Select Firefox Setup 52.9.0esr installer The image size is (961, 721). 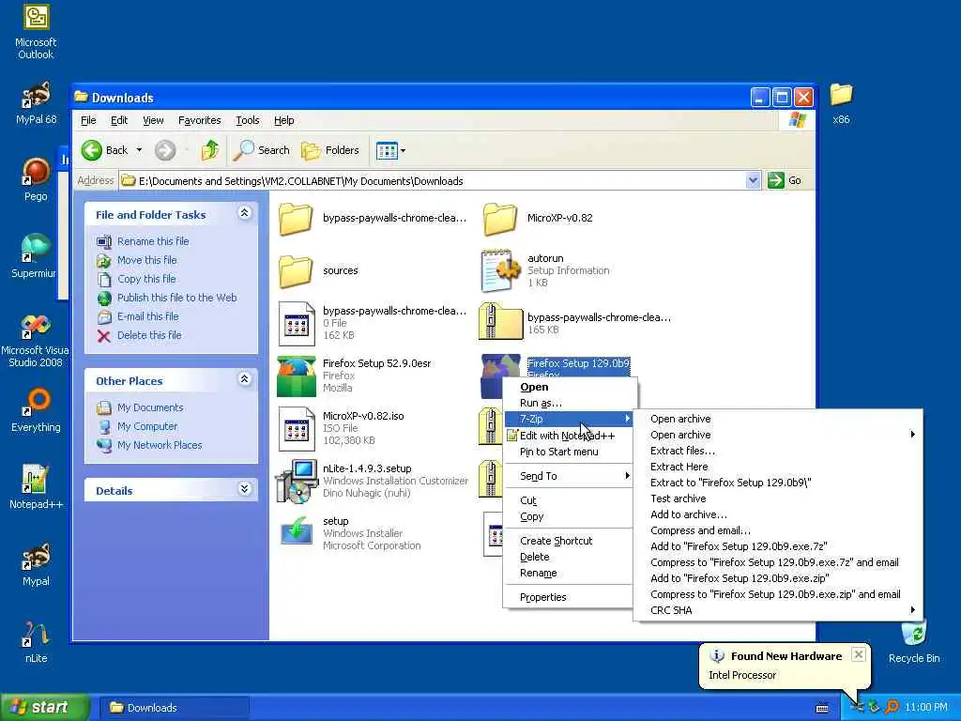[354, 376]
